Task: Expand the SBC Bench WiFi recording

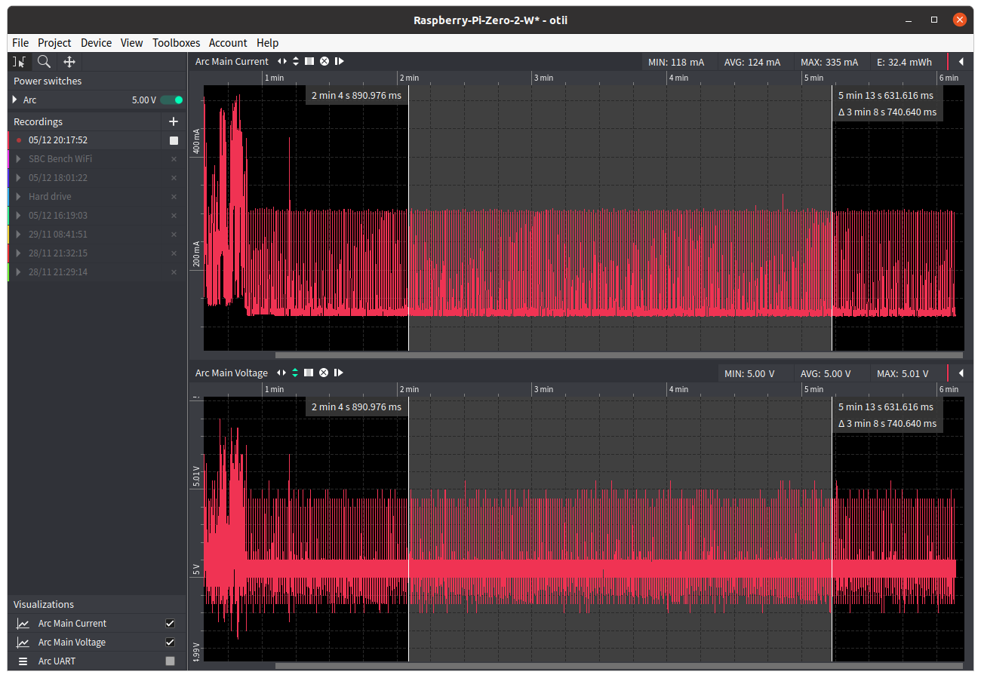Action: [18, 159]
